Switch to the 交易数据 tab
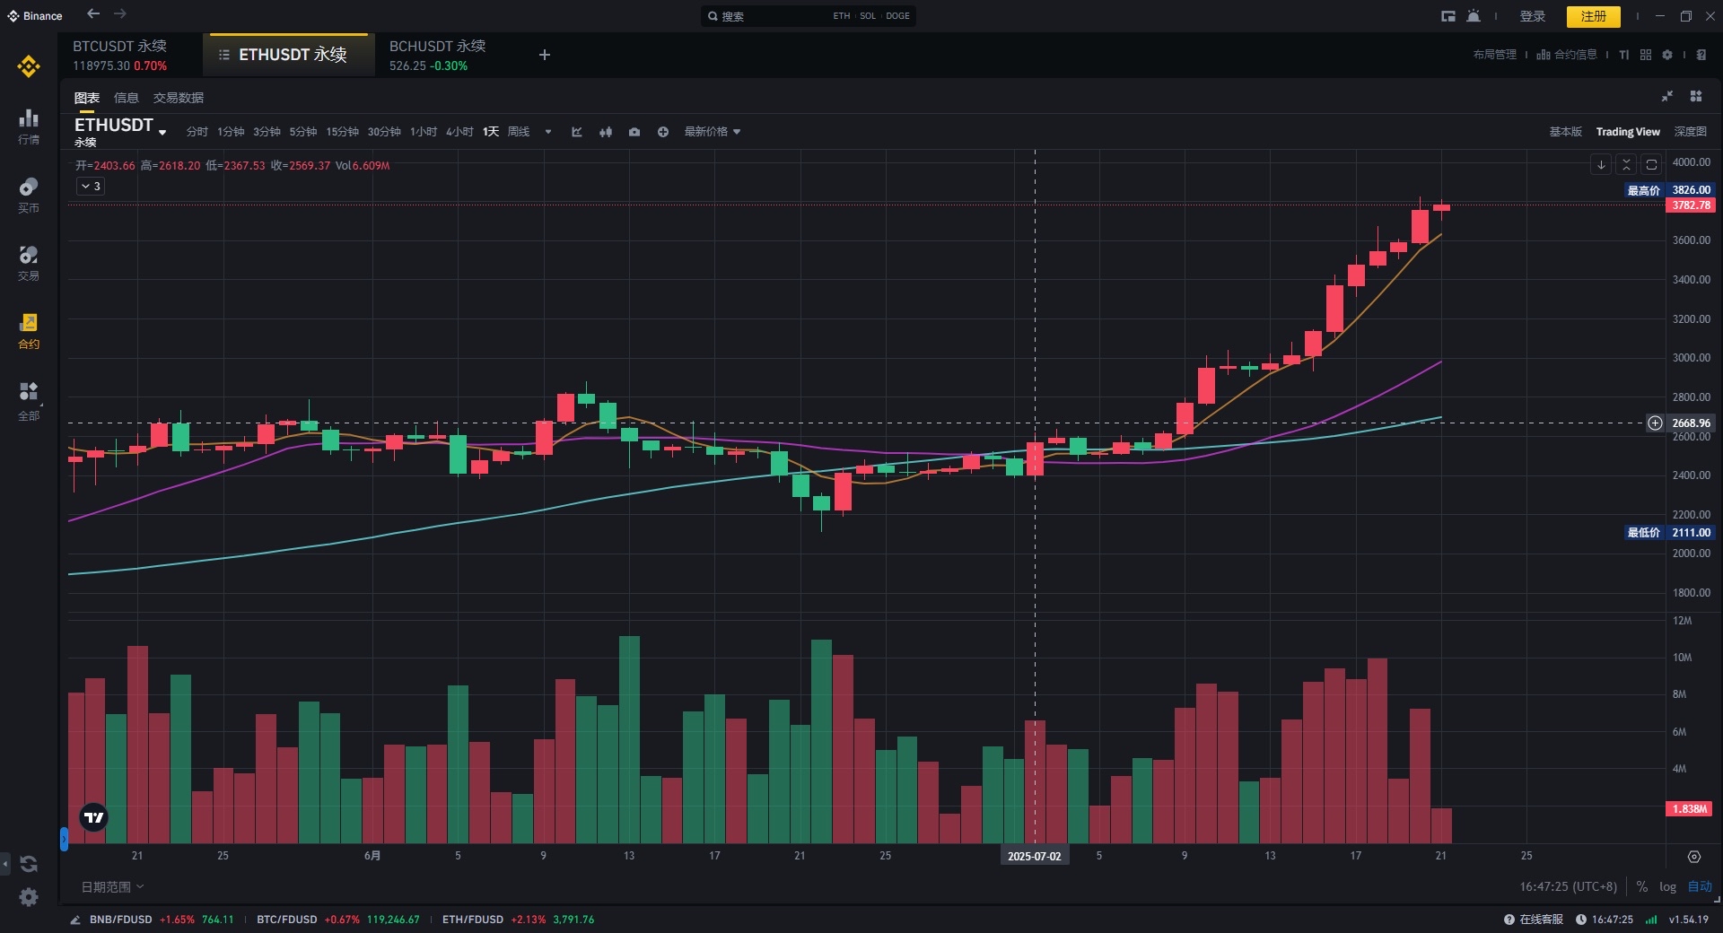 [178, 98]
